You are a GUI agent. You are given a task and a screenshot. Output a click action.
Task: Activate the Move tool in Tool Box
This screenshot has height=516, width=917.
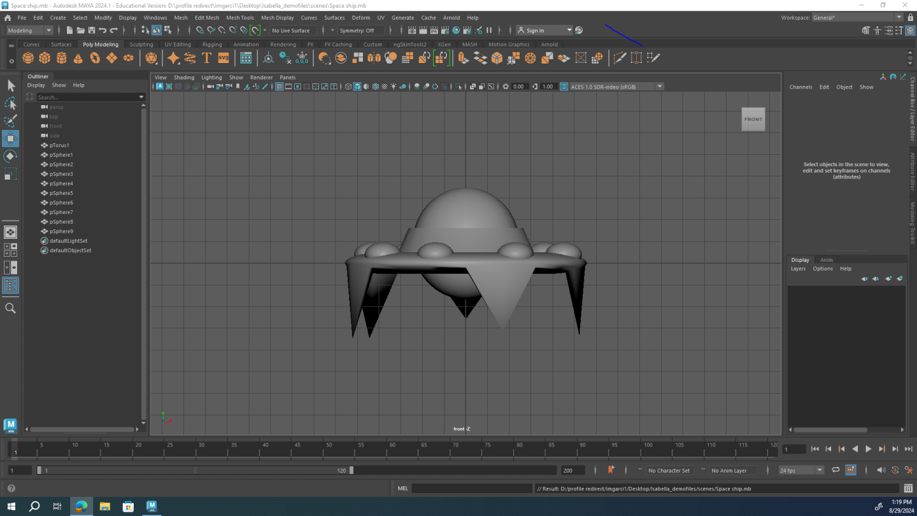pos(11,139)
